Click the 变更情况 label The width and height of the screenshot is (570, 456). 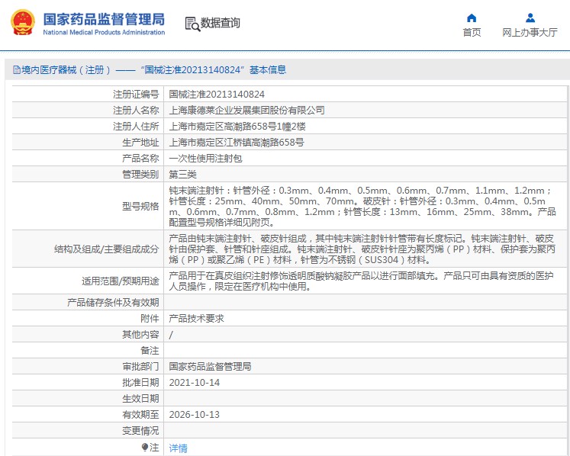[x=140, y=431]
